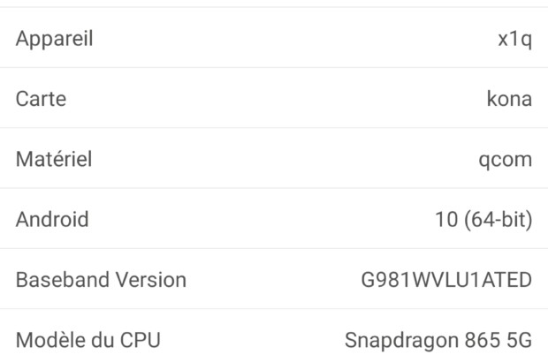Select the qcom hardware value
The width and height of the screenshot is (548, 362).
point(505,160)
